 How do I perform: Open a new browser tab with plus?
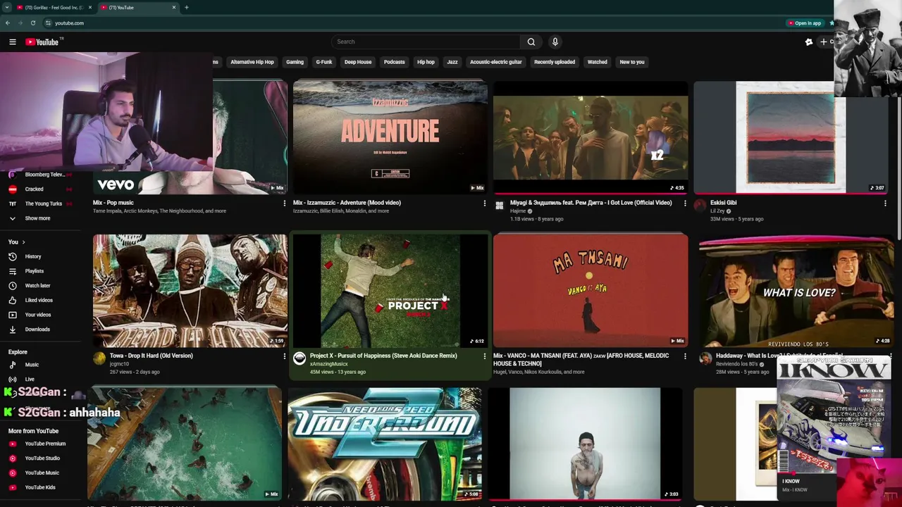click(186, 7)
